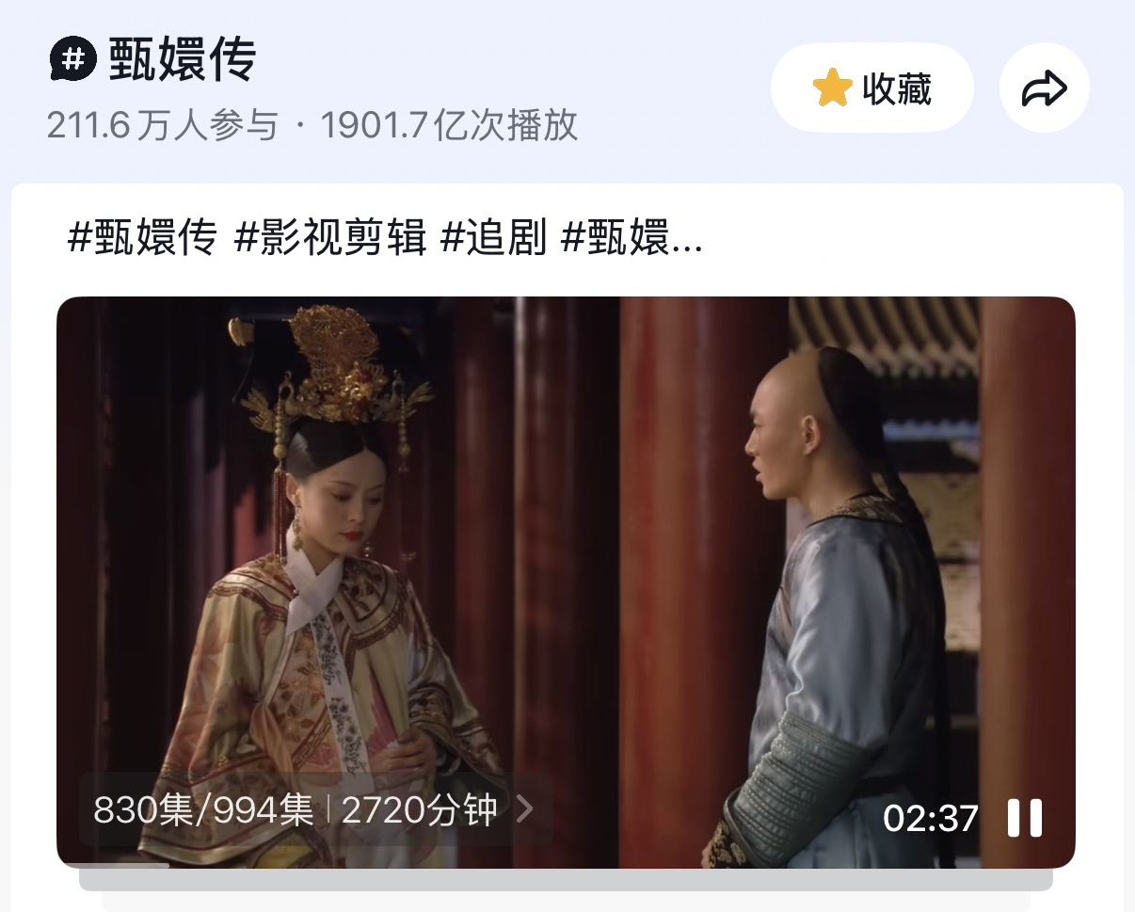Screen dimensions: 1135x912
Task: Expand the collection chevron after 2720分钟
Action: coord(524,808)
